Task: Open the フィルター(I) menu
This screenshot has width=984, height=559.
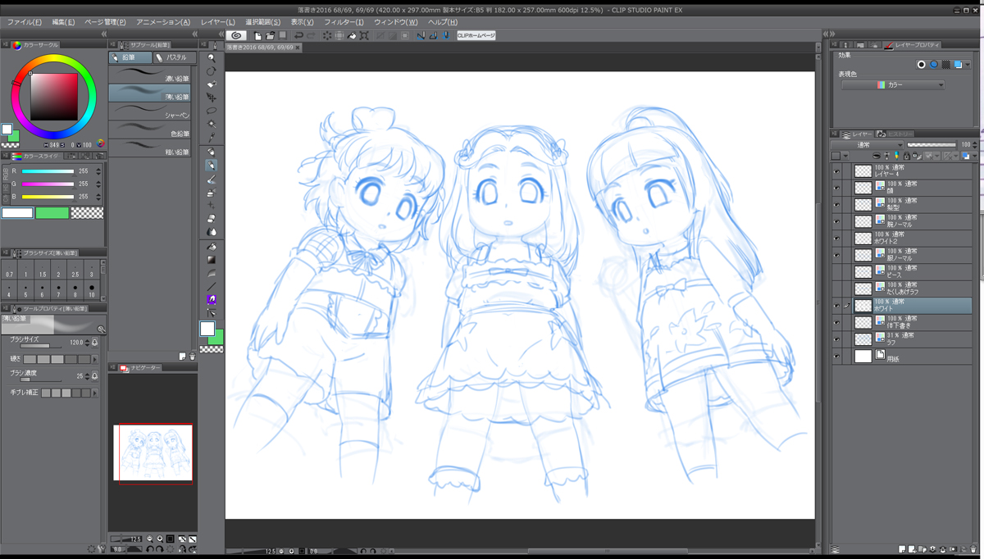Action: 344,22
